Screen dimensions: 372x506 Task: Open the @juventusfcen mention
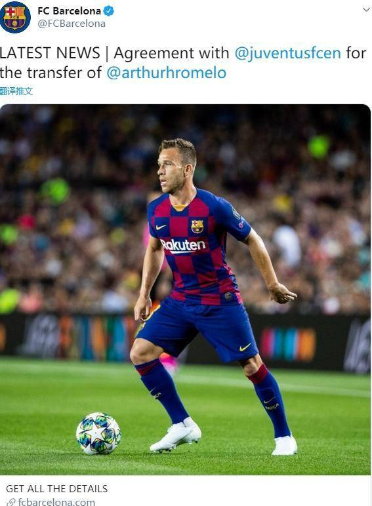[288, 53]
